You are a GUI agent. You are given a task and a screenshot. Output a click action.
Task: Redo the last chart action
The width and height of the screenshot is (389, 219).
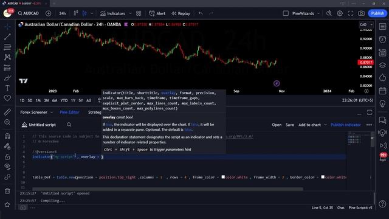pos(211,13)
